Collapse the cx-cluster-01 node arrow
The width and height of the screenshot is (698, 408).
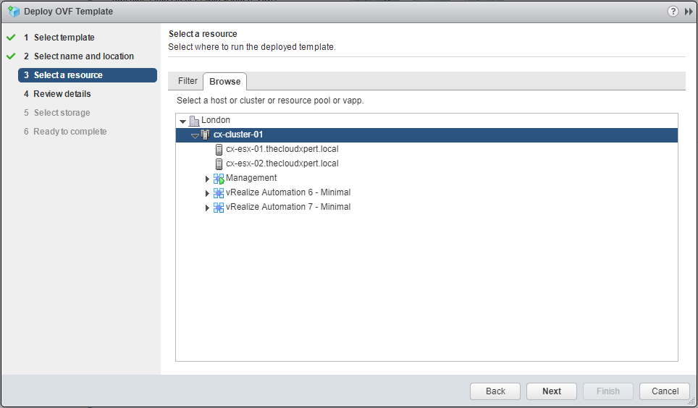195,135
